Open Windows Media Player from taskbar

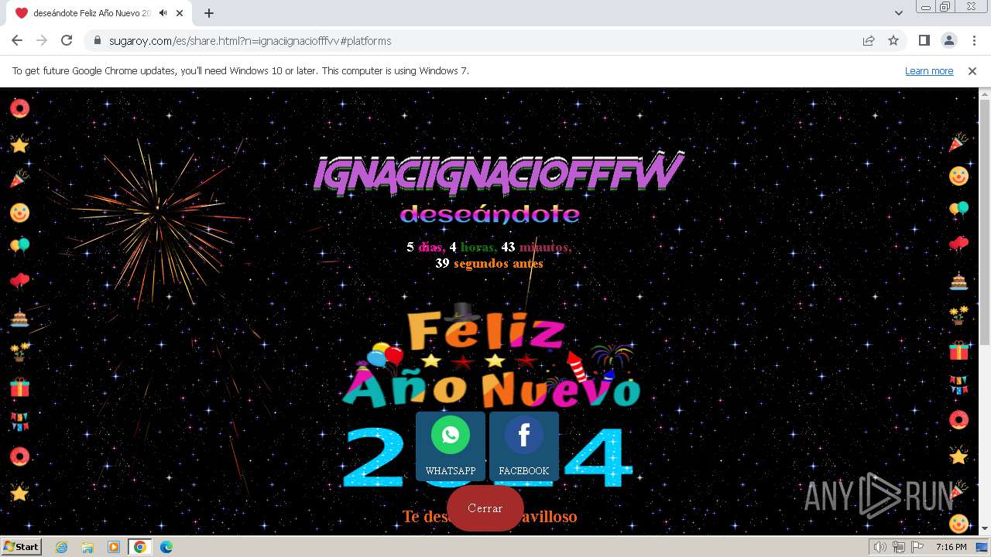114,547
